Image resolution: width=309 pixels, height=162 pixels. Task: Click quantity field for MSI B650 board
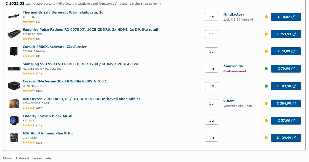(212, 138)
